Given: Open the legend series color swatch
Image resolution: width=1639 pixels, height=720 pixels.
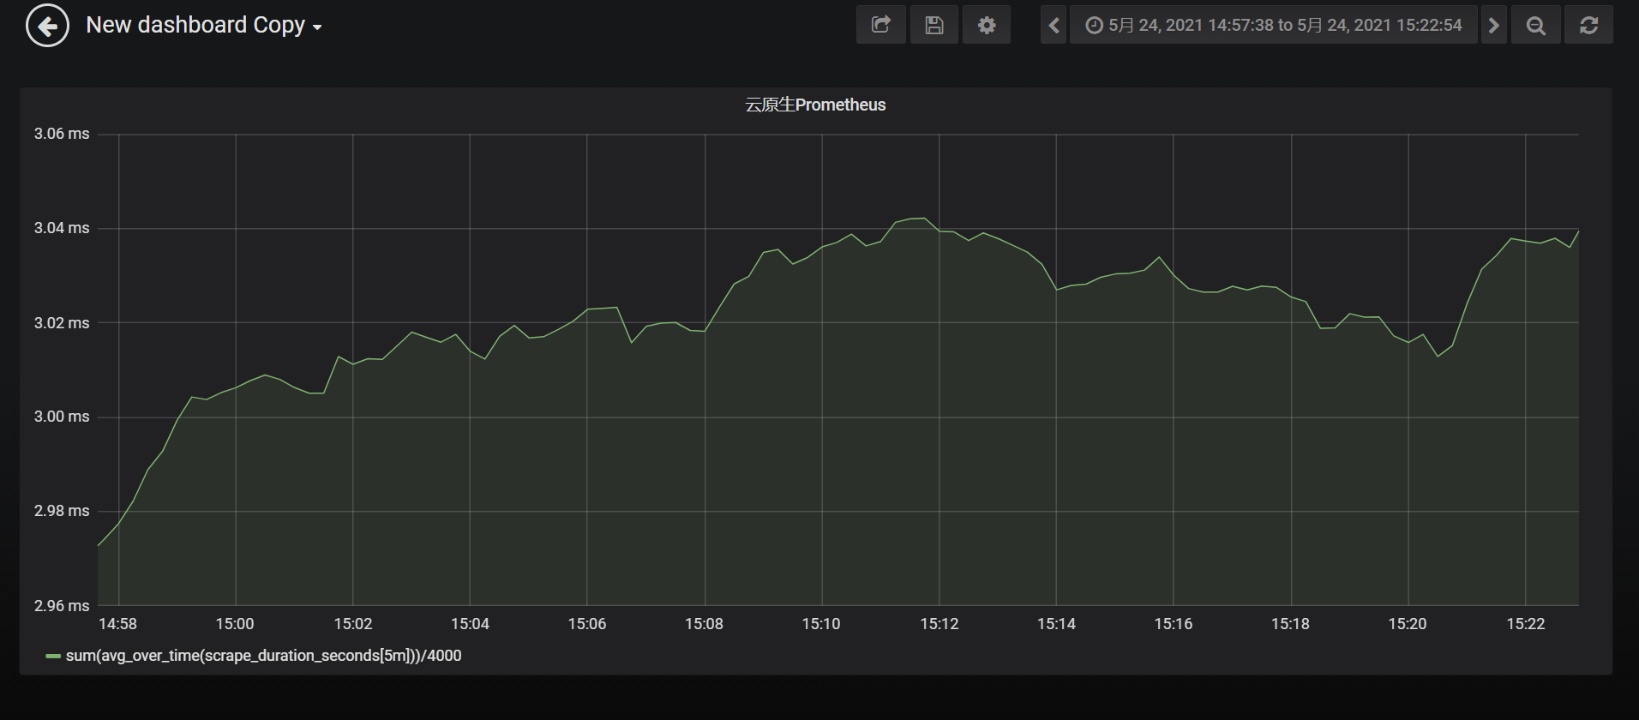Looking at the screenshot, I should (x=53, y=656).
